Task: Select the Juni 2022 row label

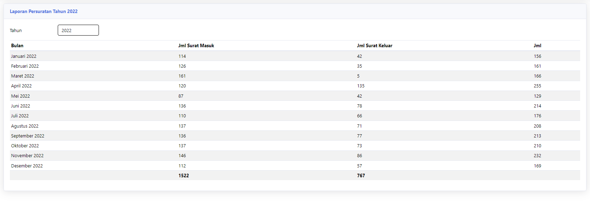Action: (20, 106)
